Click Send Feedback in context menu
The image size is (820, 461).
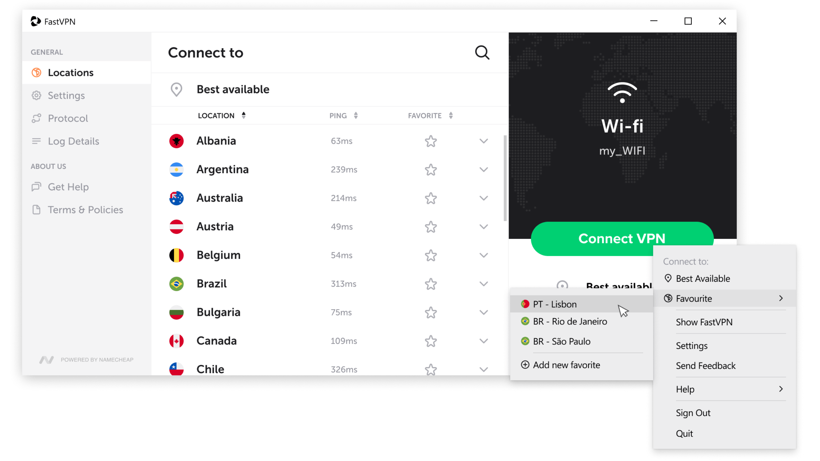pyautogui.click(x=706, y=365)
